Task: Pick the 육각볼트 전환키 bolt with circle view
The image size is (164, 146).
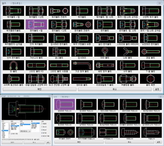Action: (x=59, y=11)
